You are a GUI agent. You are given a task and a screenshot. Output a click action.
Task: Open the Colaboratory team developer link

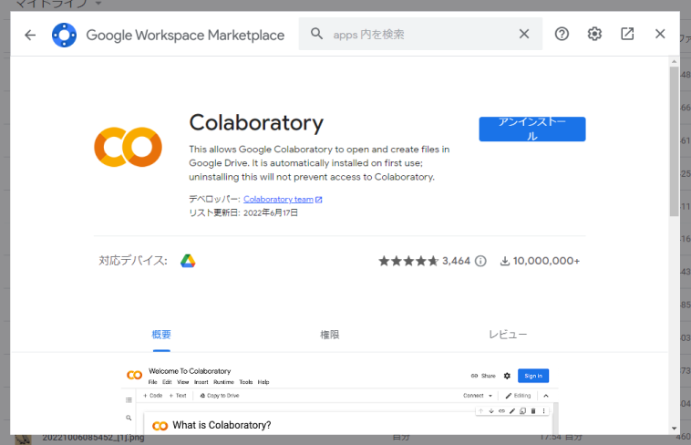click(x=278, y=200)
